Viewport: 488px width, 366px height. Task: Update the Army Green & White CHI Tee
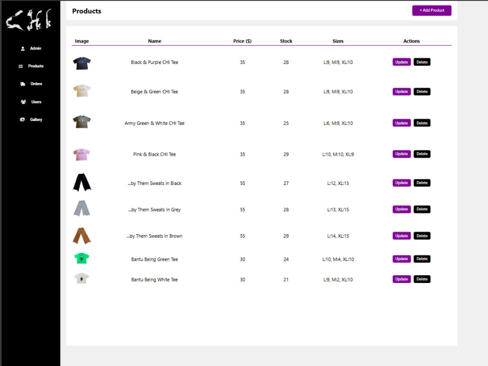(402, 123)
